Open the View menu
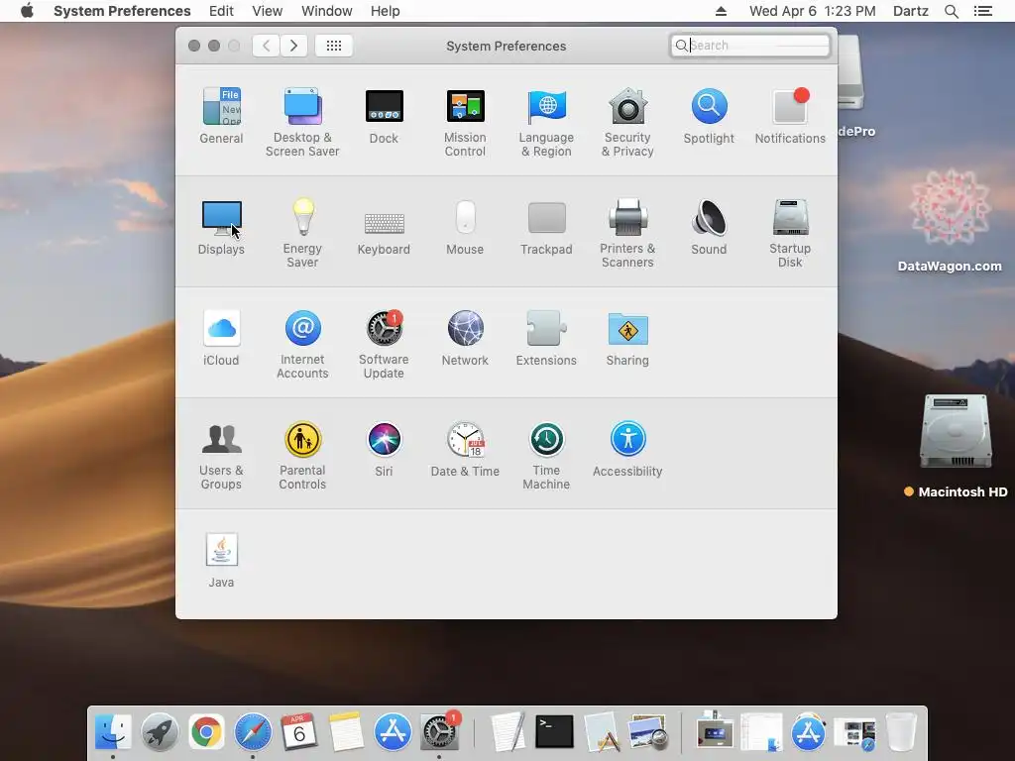Image resolution: width=1015 pixels, height=761 pixels. [x=268, y=11]
